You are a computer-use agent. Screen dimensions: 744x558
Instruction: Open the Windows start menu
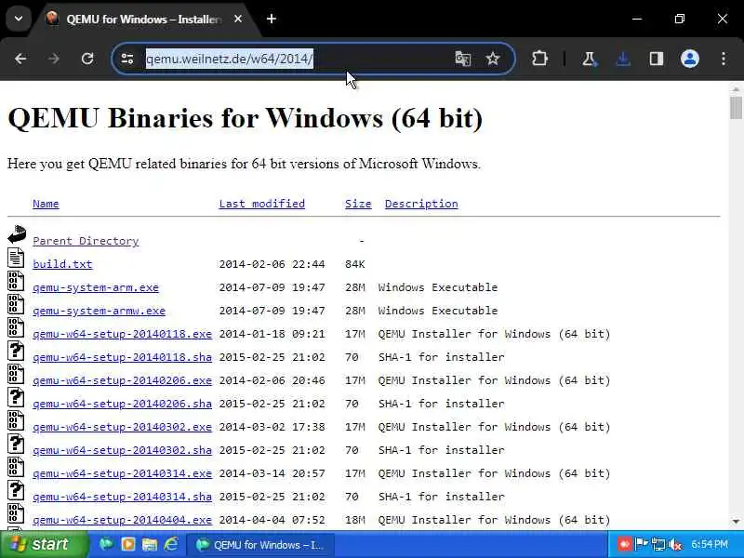point(44,544)
